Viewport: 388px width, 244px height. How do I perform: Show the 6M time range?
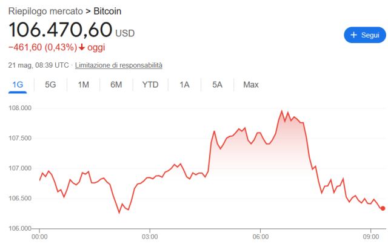point(116,85)
